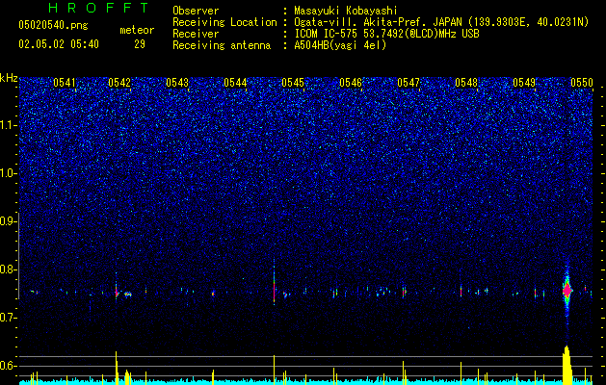Click the 'Receiver' field label

coord(196,34)
